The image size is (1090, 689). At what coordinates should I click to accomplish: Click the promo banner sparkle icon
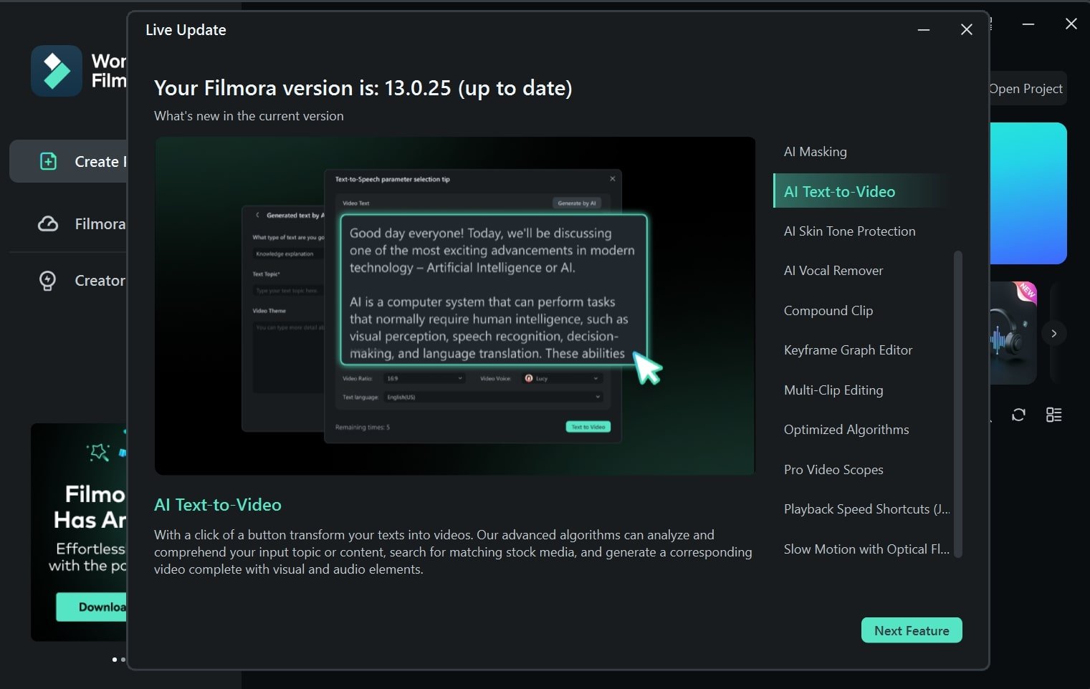[98, 452]
